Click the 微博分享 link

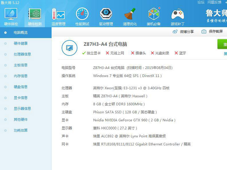[x=187, y=31]
